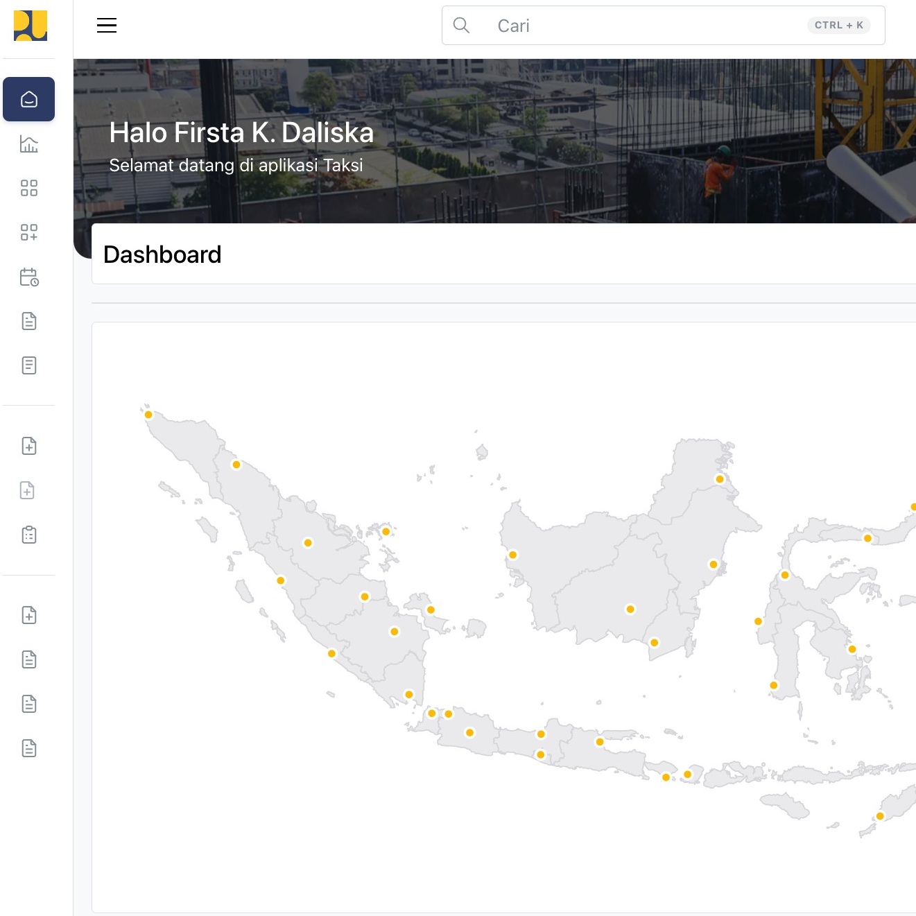Open the Home dashboard sidebar icon
Screen dimensions: 916x916
29,99
